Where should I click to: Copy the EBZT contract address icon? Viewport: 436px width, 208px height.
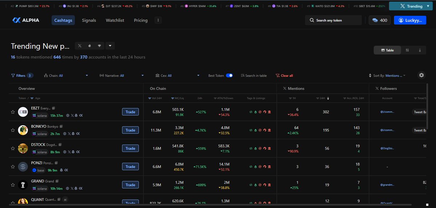[x=54, y=108]
